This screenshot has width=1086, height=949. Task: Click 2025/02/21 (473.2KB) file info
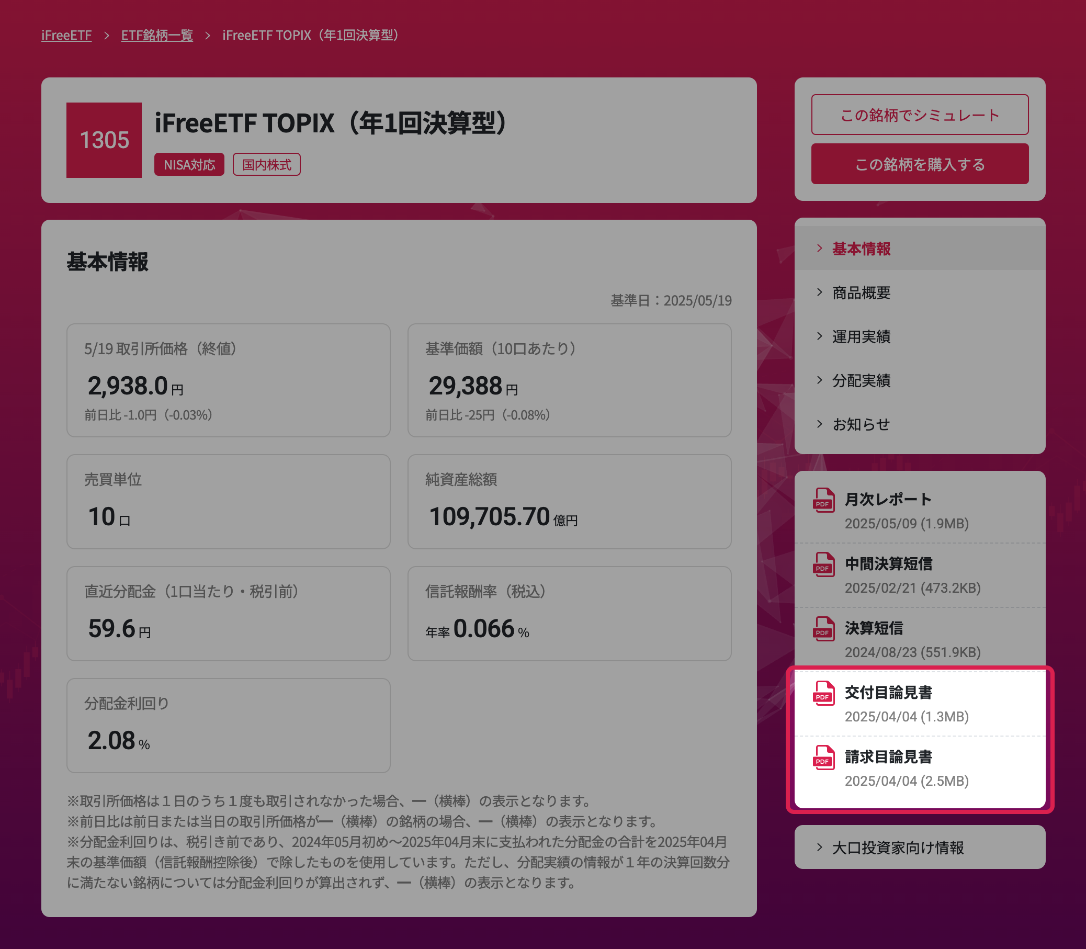(x=912, y=588)
